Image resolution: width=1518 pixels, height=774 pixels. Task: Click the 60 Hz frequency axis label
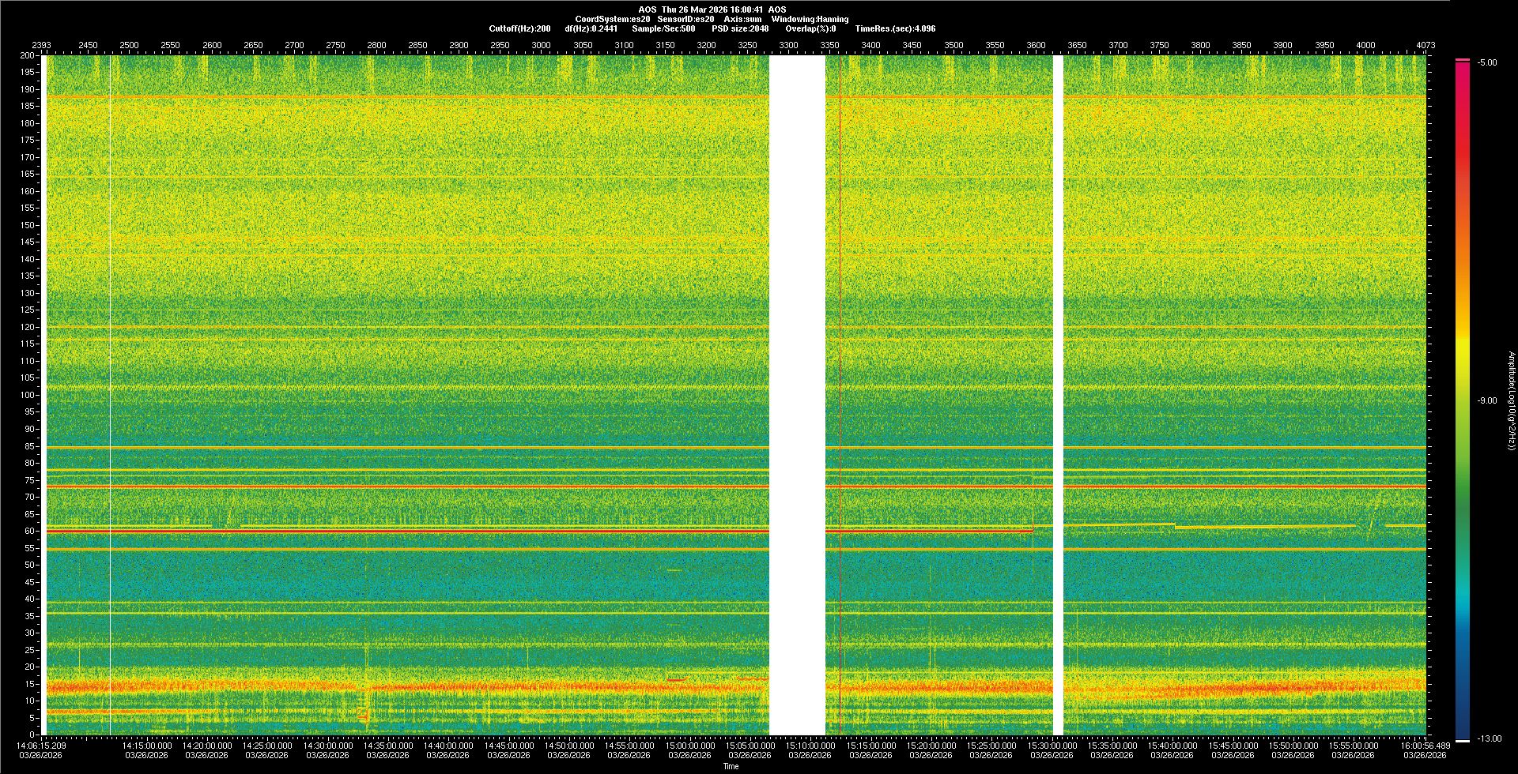29,531
